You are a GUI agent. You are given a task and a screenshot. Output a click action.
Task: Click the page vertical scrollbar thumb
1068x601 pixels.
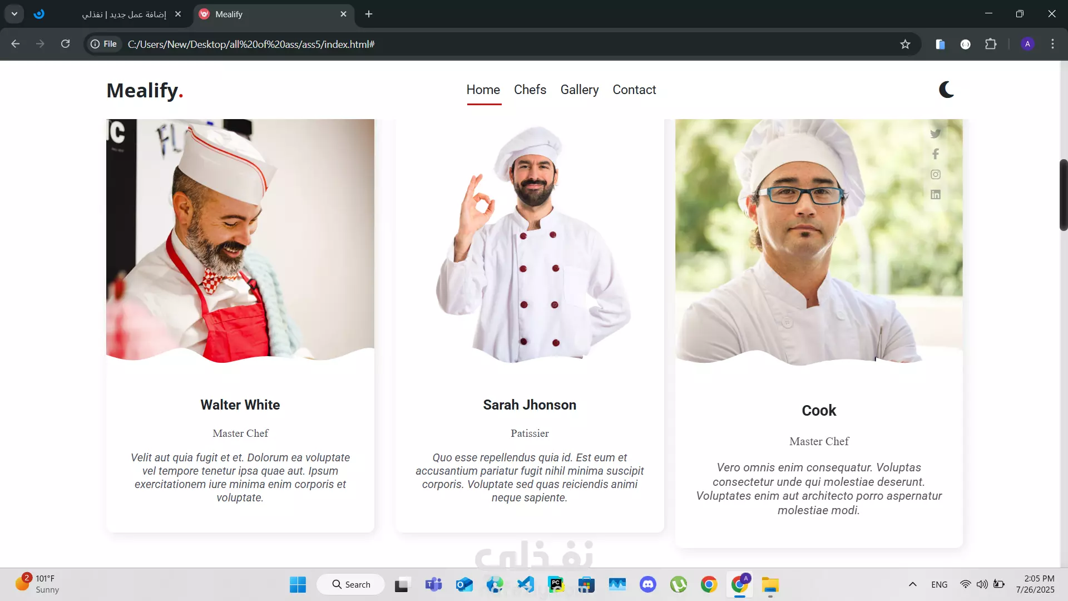click(1064, 195)
